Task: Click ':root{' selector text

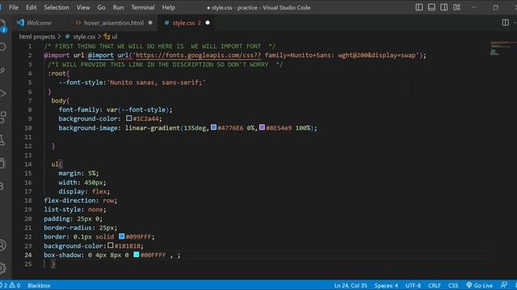Action: pyautogui.click(x=58, y=73)
